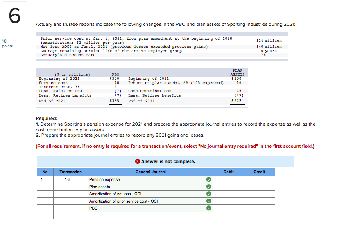Viewport: 346px width, 228px height.
Task: Click the 'Return on plan assets, 8% (10% expected)' label
Action: [176, 83]
